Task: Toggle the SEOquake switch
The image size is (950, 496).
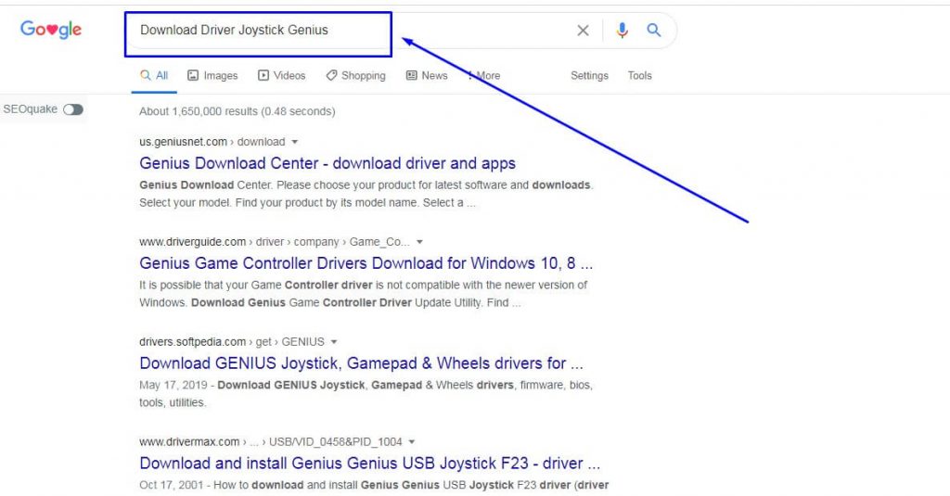Action: pos(73,109)
